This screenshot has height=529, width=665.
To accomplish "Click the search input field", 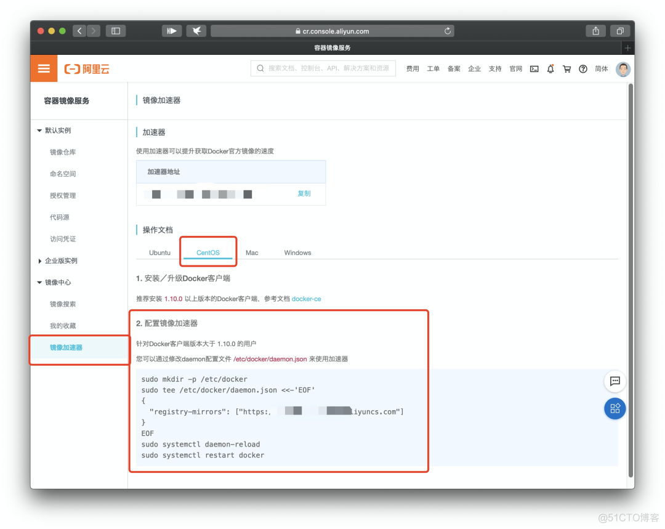I will pos(323,68).
